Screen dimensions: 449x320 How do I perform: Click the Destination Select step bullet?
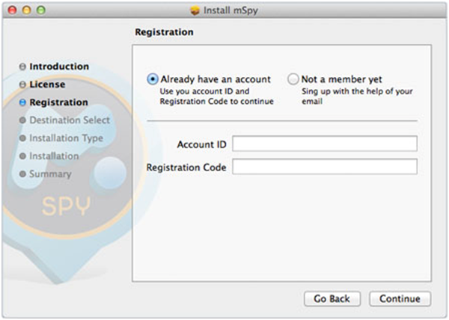[x=22, y=120]
